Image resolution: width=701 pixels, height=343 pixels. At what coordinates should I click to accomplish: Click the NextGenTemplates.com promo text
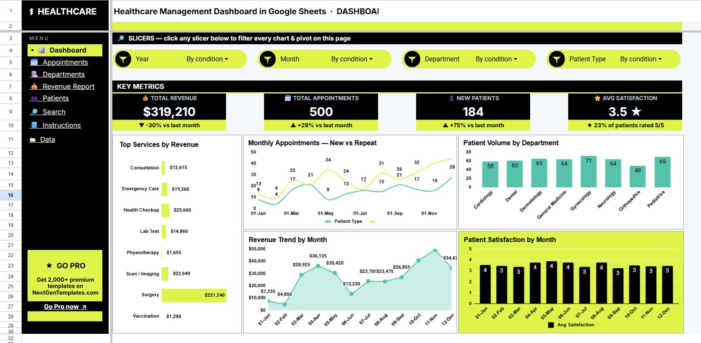65,293
